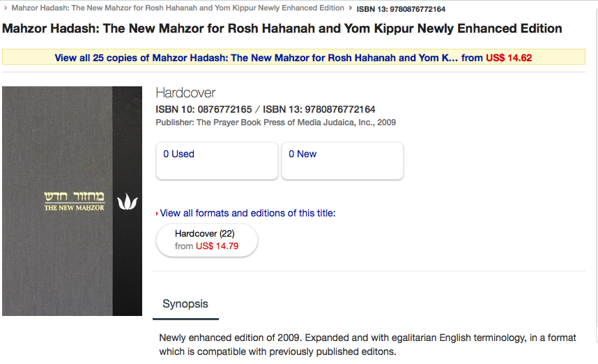Click the Hebrew title on the cover
Viewport: 598px width, 364px height.
pos(74,196)
